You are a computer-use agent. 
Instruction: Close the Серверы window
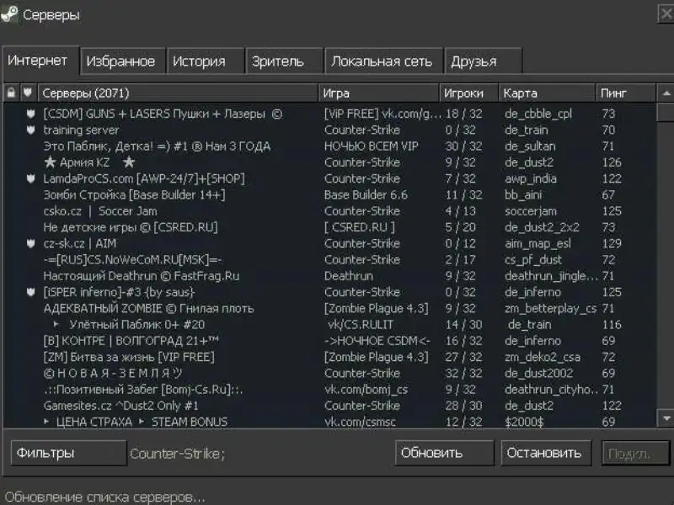coord(666,14)
